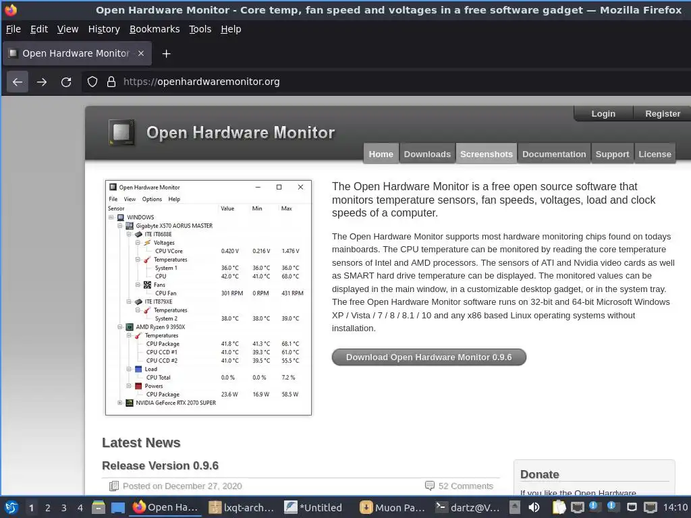This screenshot has height=518, width=691.
Task: Click the Donate heading
Action: click(539, 474)
